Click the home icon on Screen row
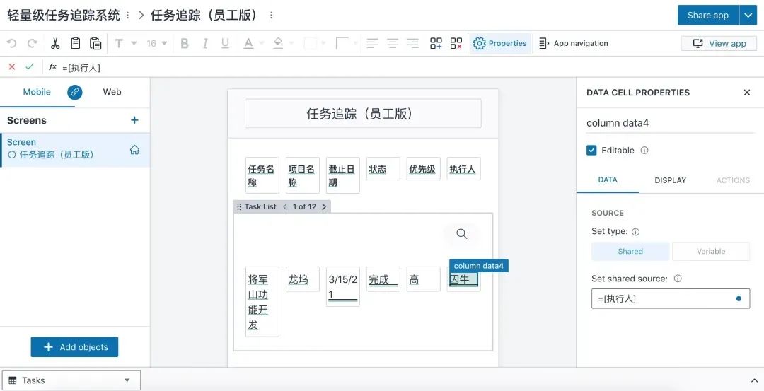Viewport: 764px width, 391px height. click(135, 150)
